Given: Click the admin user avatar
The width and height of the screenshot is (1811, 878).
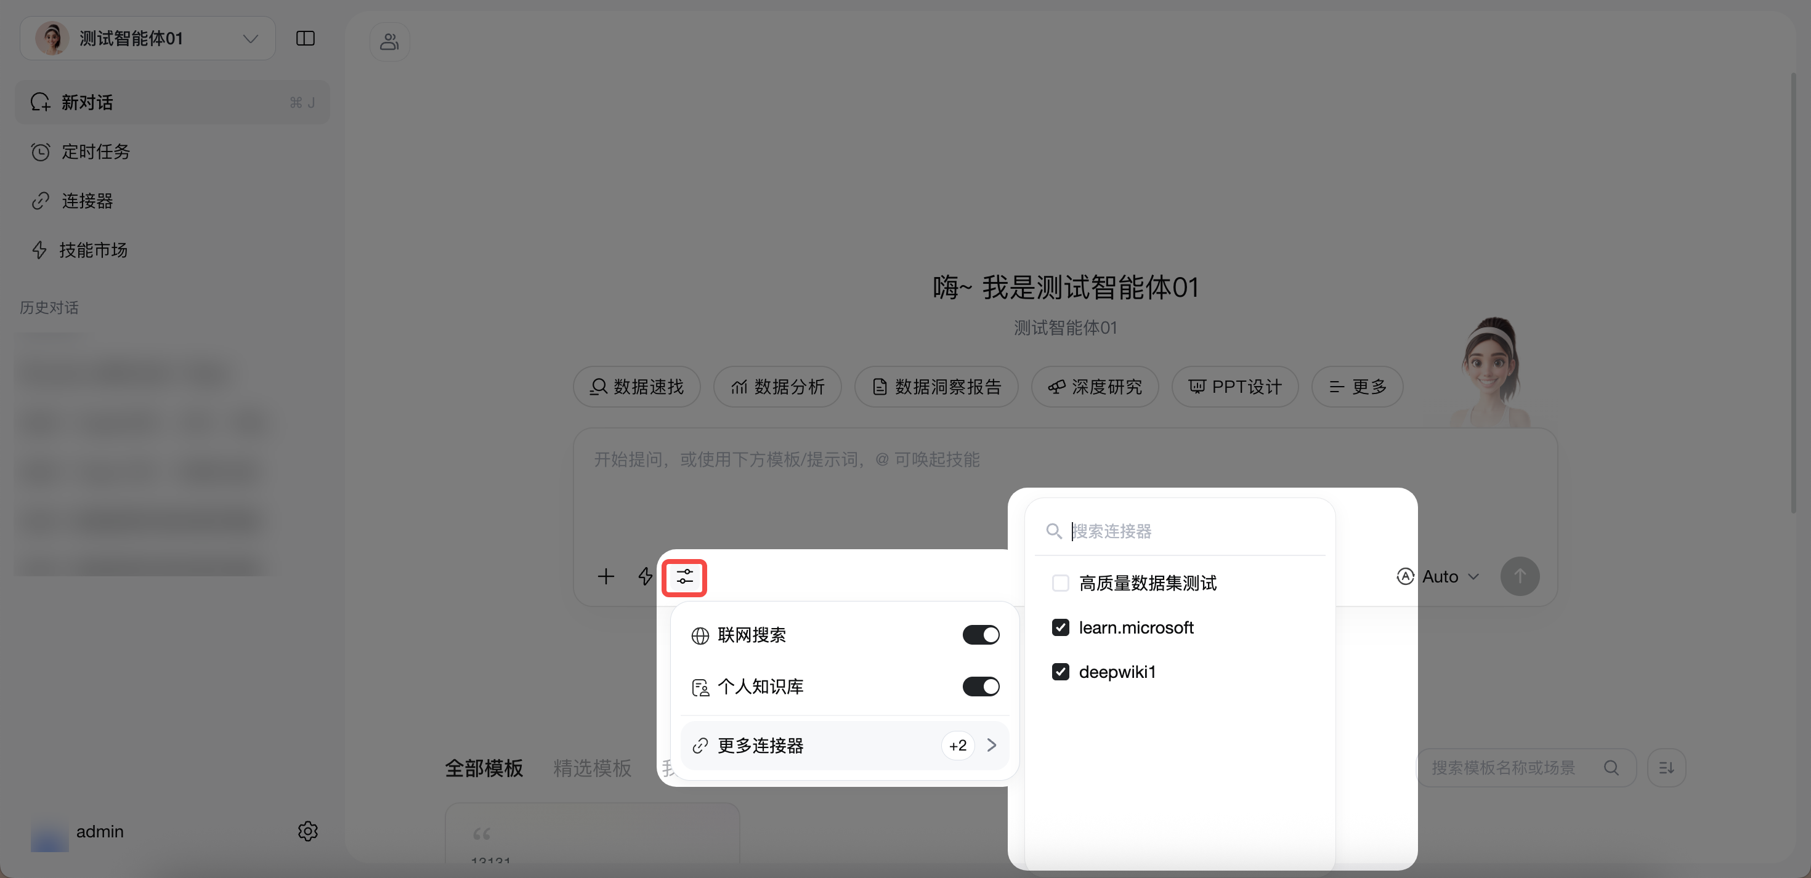Looking at the screenshot, I should 49,832.
